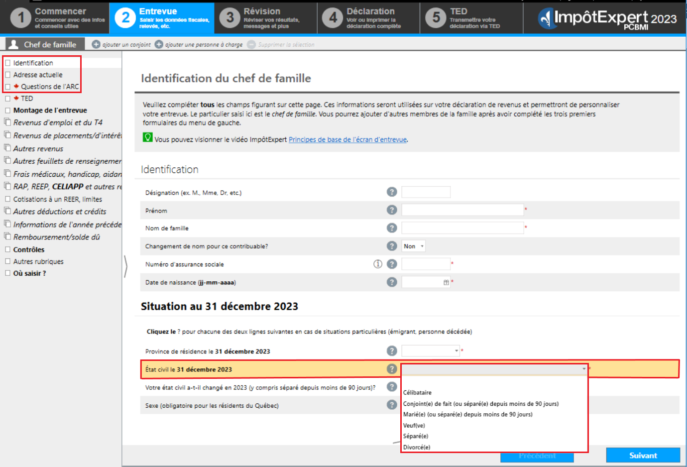687x467 pixels.
Task: Focus the Numéro d'assurance sociale field
Action: click(426, 264)
